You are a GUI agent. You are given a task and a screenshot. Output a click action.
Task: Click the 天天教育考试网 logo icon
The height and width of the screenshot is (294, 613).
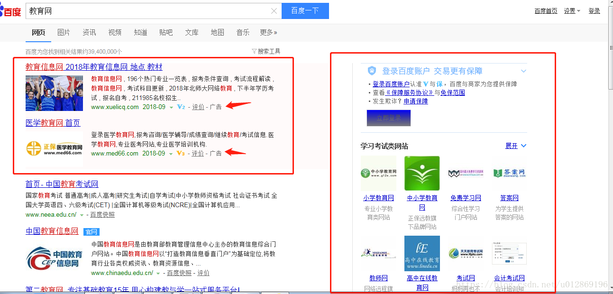[x=466, y=253]
